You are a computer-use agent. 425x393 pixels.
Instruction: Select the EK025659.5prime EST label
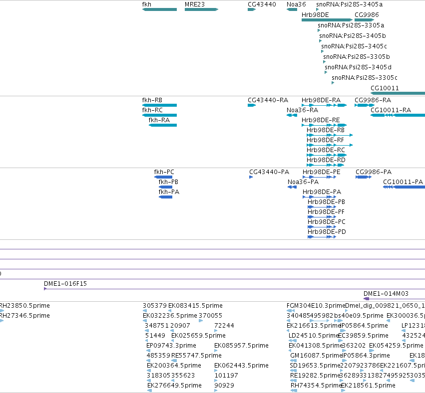point(198,336)
